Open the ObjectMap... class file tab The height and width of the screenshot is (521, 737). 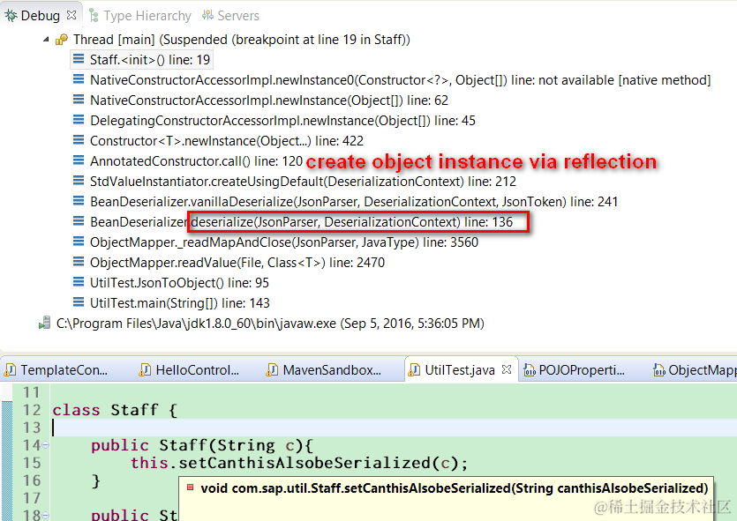pos(694,370)
